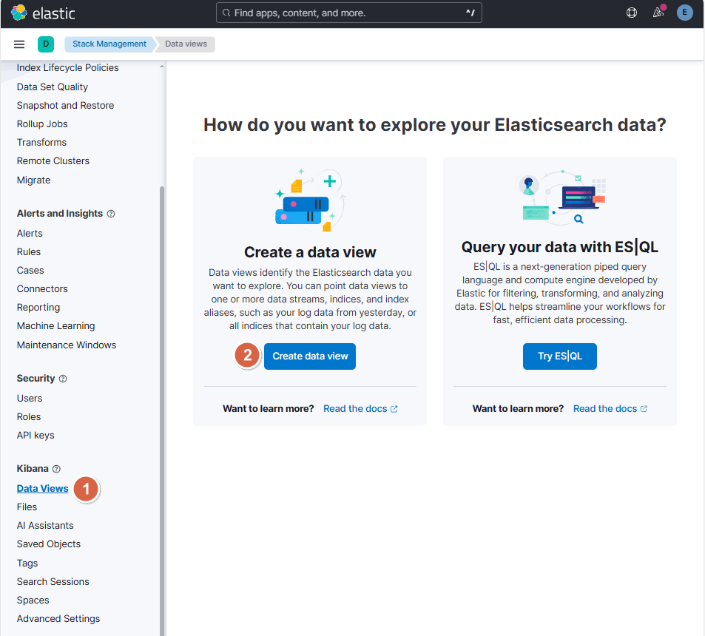Image resolution: width=705 pixels, height=636 pixels.
Task: Open Alerts in sidebar
Action: pos(30,233)
